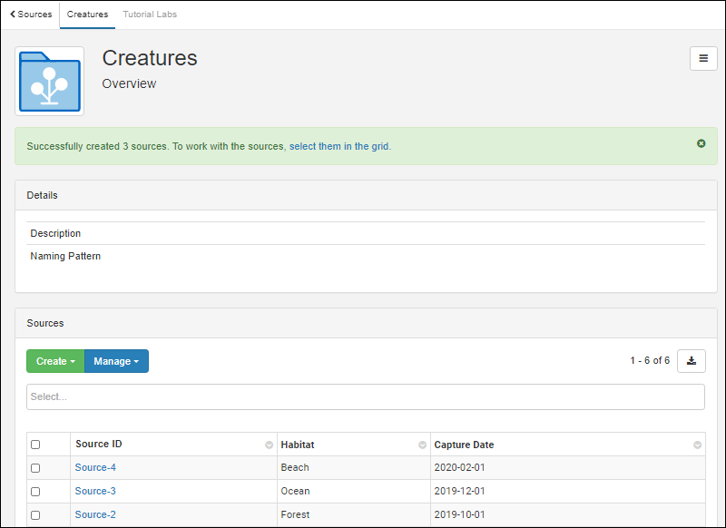The width and height of the screenshot is (726, 528).
Task: Open the Habitat column header icon
Action: (x=421, y=445)
